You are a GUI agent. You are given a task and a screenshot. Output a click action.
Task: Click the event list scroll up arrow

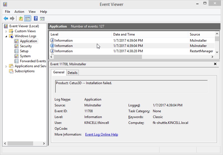(217, 34)
